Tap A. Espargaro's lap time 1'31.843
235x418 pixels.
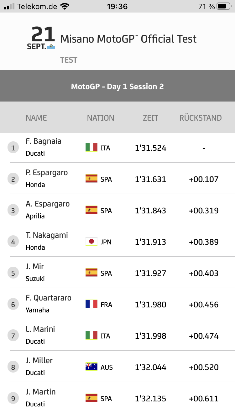click(x=151, y=211)
